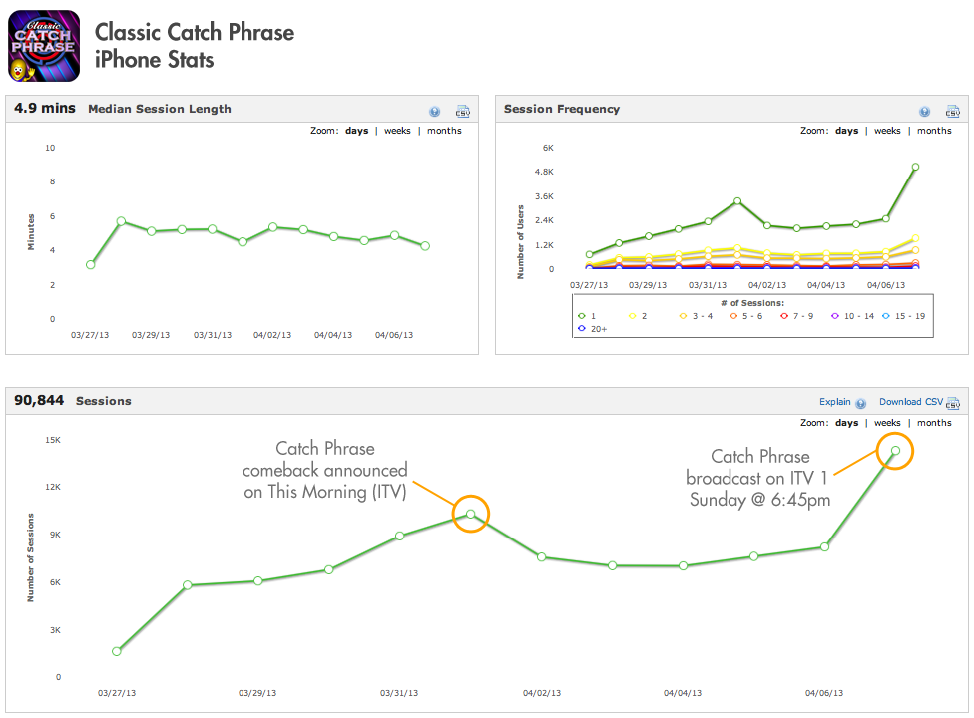Click the Explain link in Sessions panel

coord(834,402)
